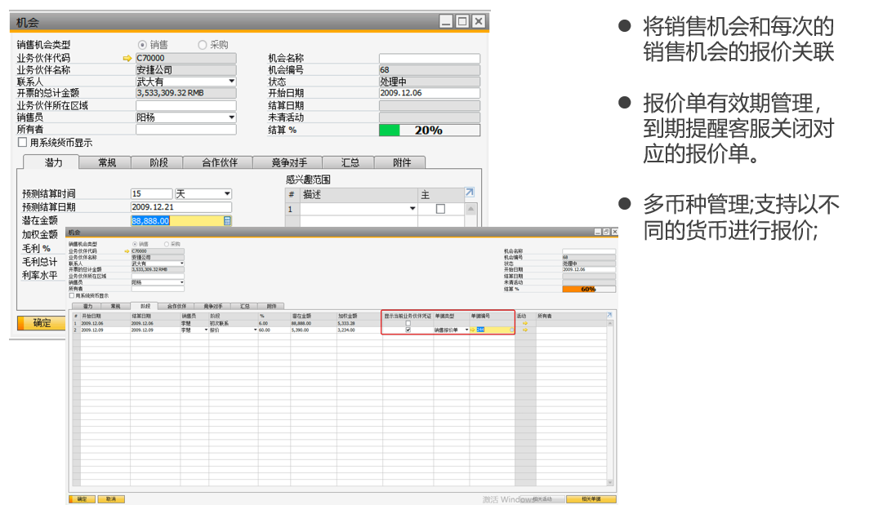Expand the 联系人 dropdown showing 武大有 in rear window
The height and width of the screenshot is (505, 874).
coord(231,82)
